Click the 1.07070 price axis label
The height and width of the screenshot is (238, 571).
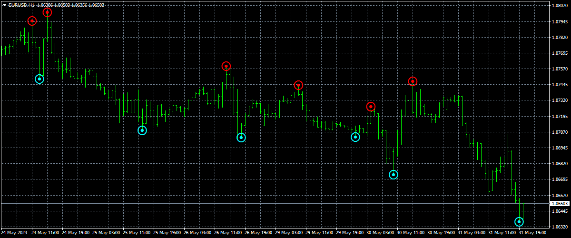point(560,132)
